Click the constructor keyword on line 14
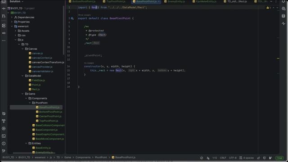This screenshot has height=162, width=288. coord(92,67)
